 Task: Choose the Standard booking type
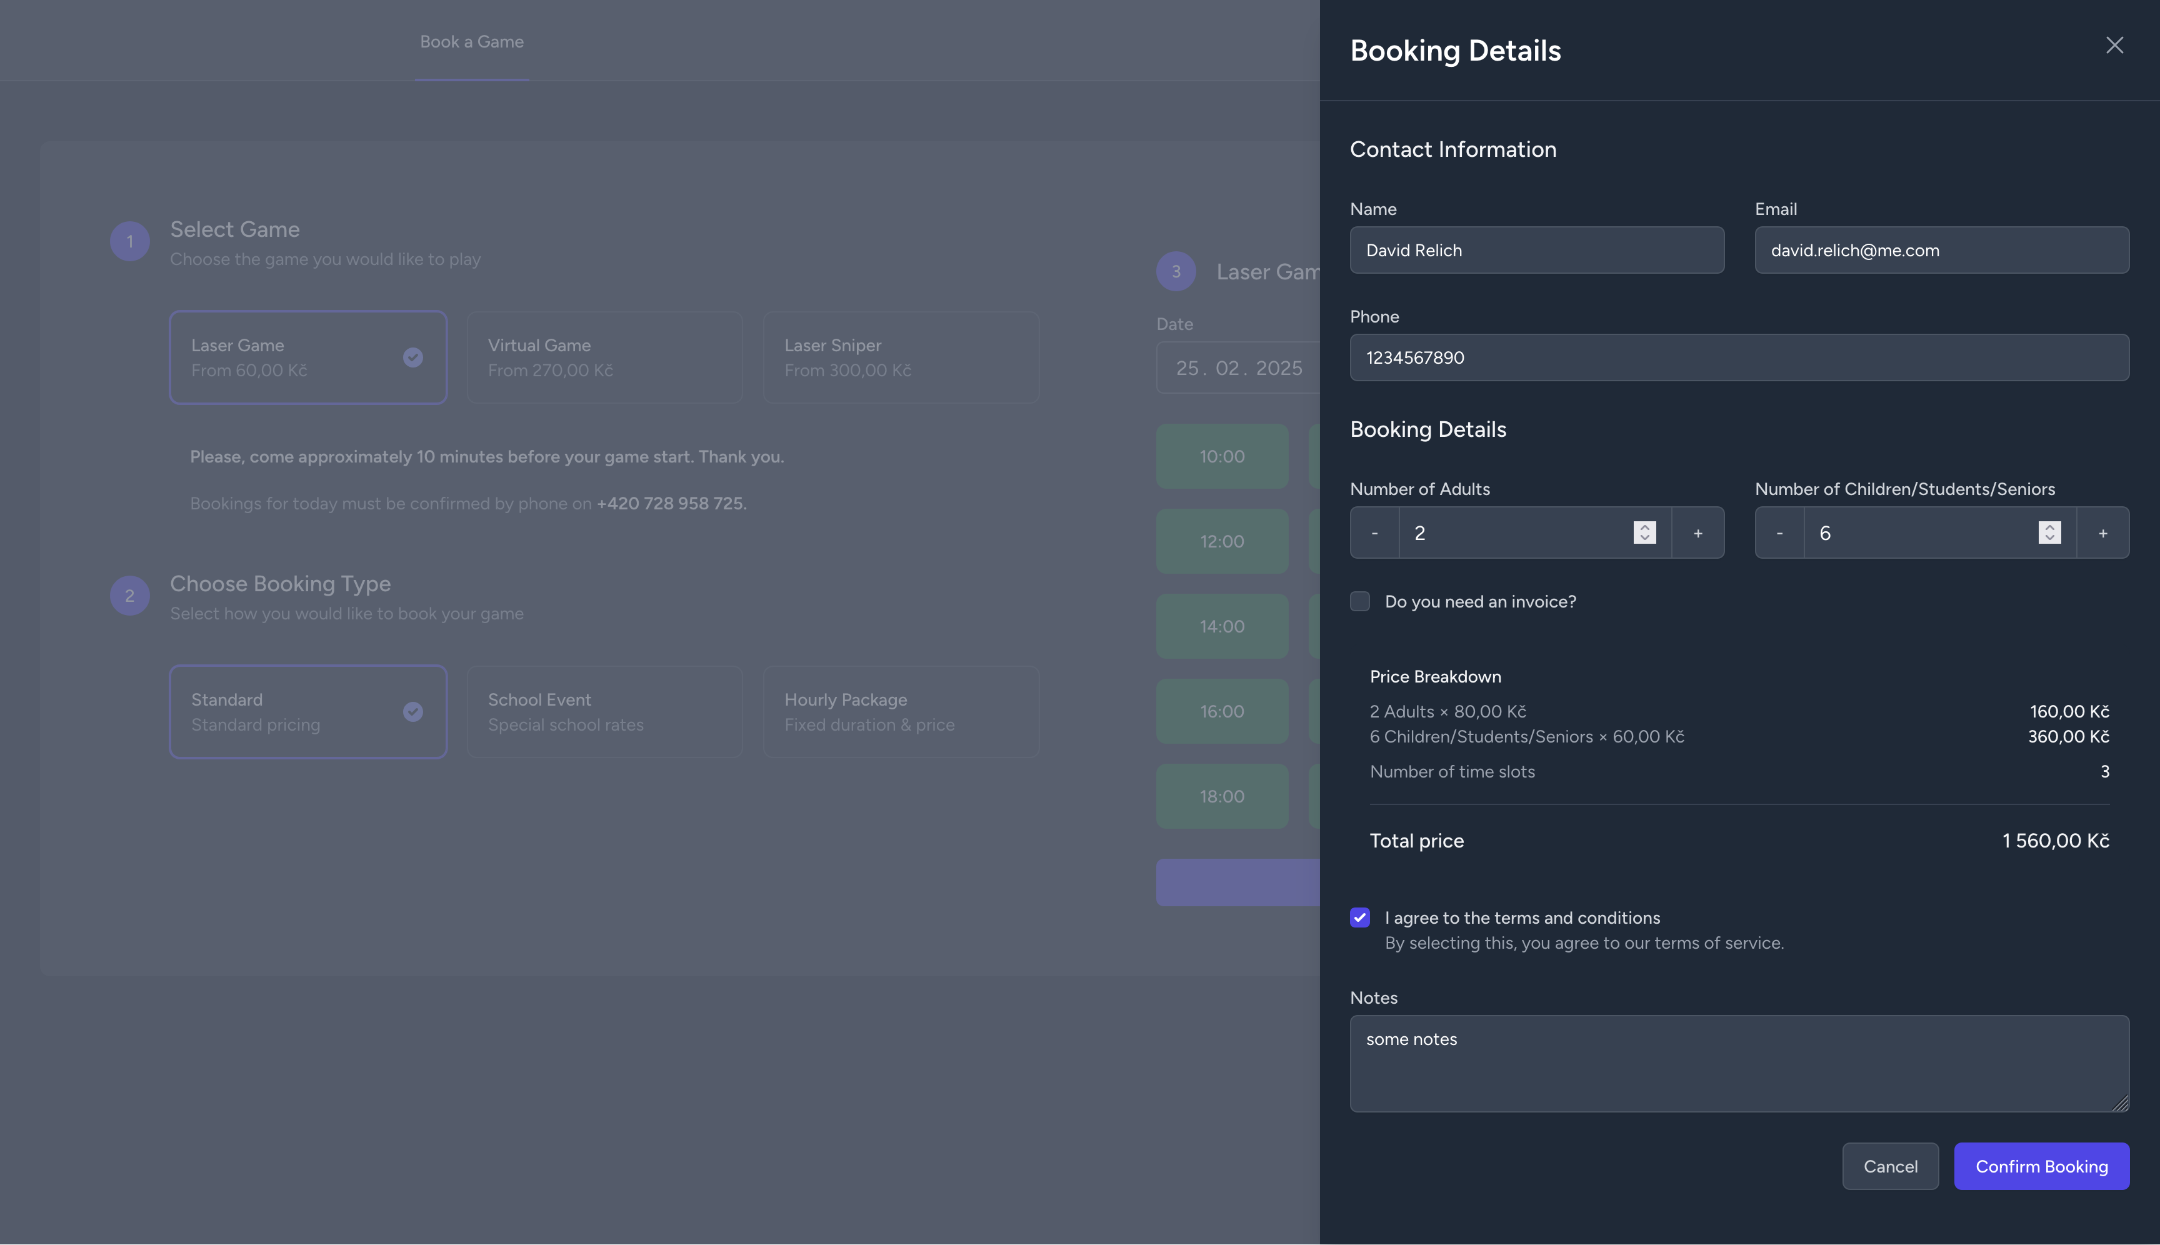tap(308, 711)
